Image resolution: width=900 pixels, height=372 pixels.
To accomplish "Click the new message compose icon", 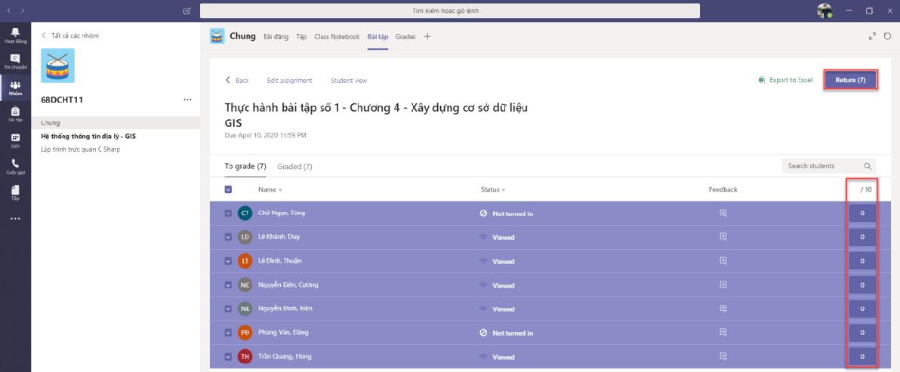I will click(186, 11).
